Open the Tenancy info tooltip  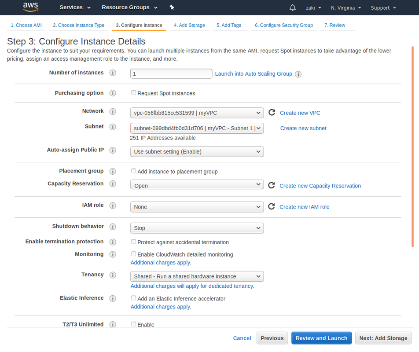tap(113, 275)
